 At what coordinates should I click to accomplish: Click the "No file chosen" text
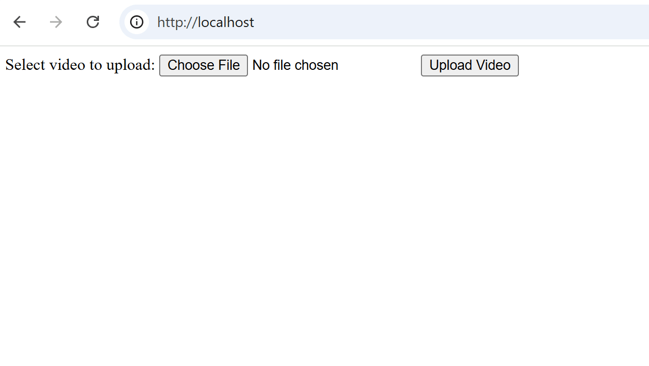[x=295, y=65]
